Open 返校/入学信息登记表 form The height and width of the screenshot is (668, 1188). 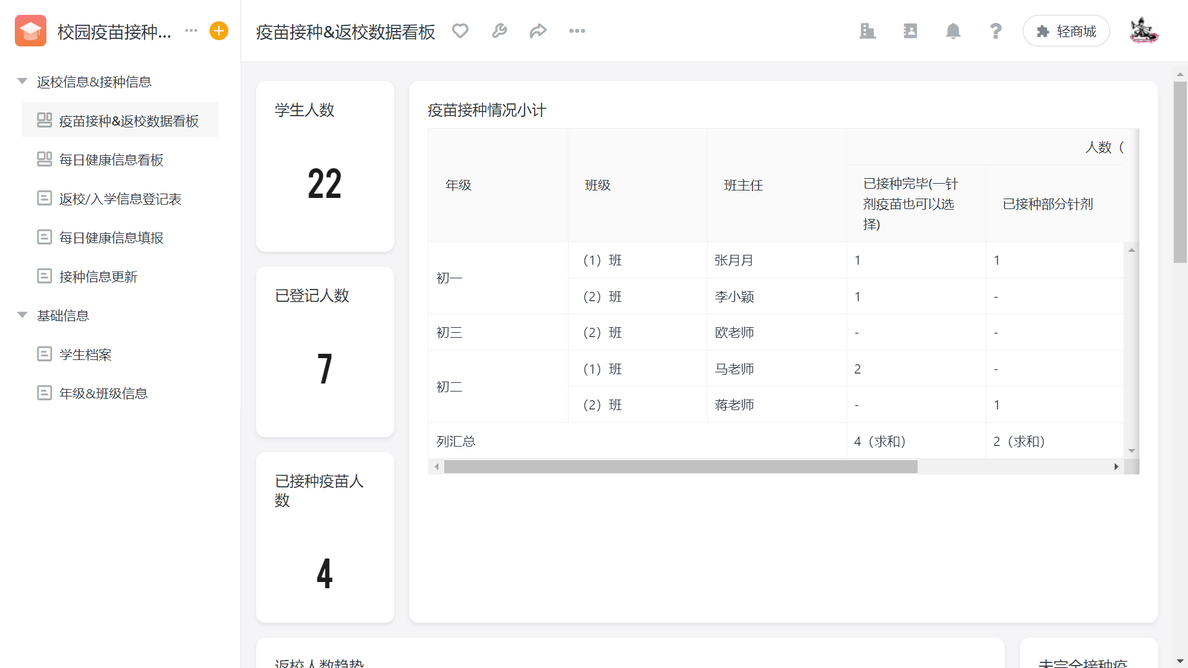tap(120, 199)
